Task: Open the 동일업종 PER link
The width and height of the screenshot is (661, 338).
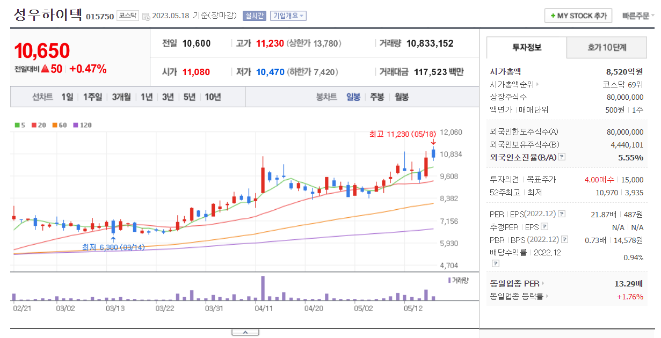Action: tap(514, 284)
